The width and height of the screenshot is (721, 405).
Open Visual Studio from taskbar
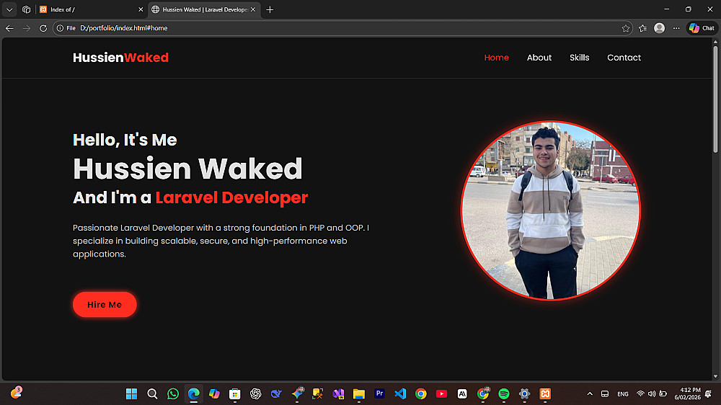338,393
